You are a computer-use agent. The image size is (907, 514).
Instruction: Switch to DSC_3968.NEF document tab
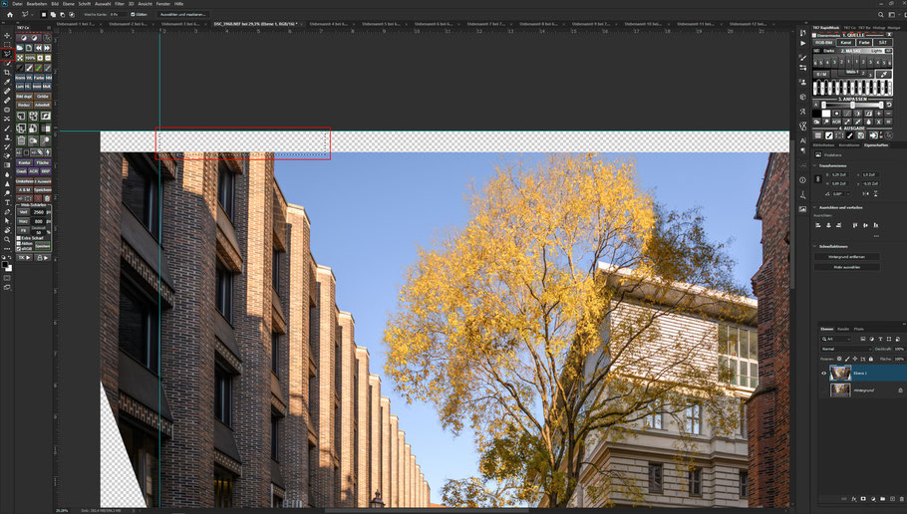256,24
